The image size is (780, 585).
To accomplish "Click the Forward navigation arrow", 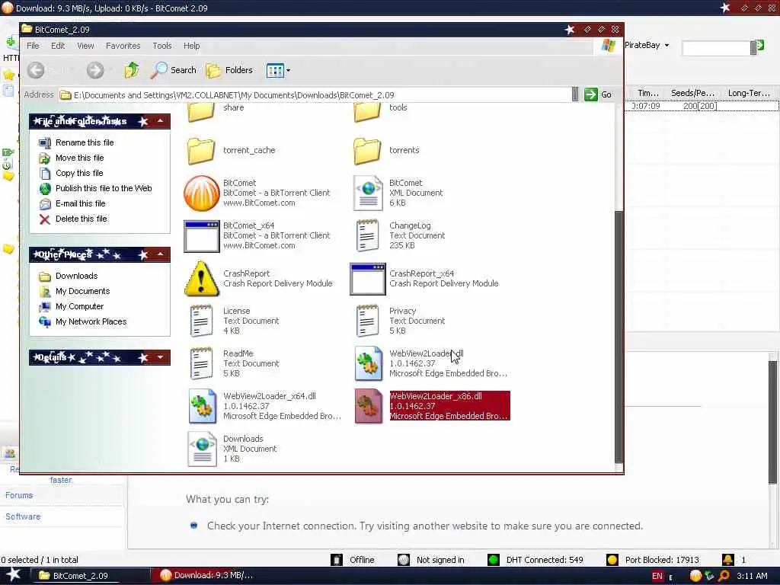I will [x=95, y=70].
